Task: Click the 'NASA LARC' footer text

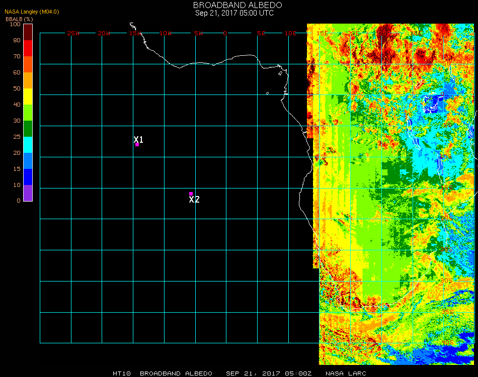Action: click(x=346, y=373)
